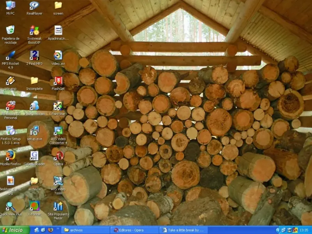Open Site Popularity Meter
This screenshot has width=312, height=234.
point(58,210)
